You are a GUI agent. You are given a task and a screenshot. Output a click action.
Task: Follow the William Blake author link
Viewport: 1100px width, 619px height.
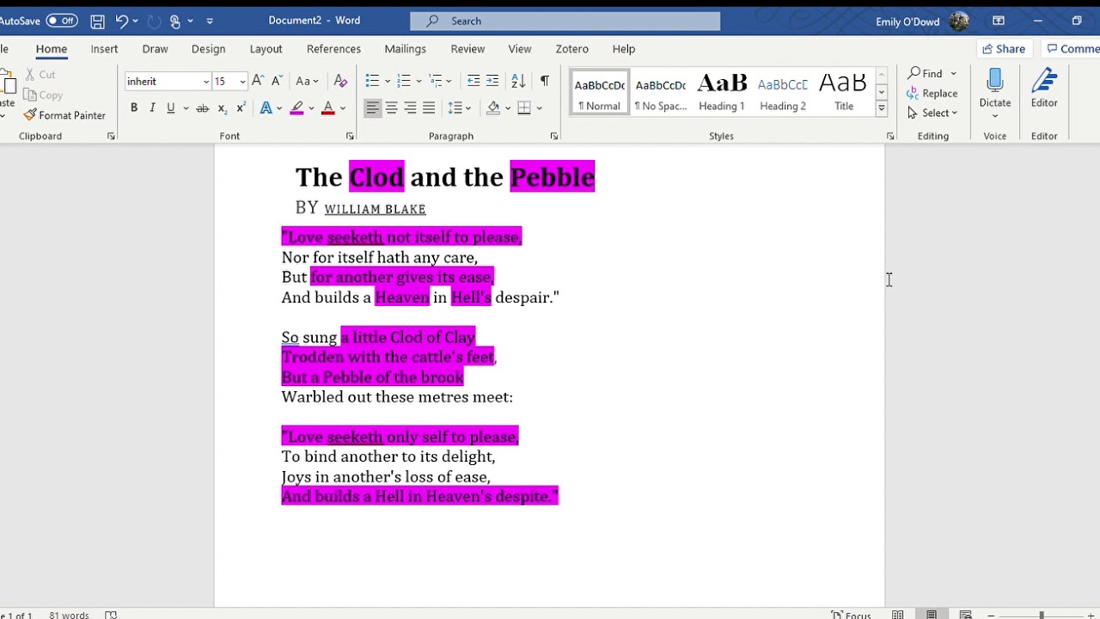pyautogui.click(x=375, y=209)
